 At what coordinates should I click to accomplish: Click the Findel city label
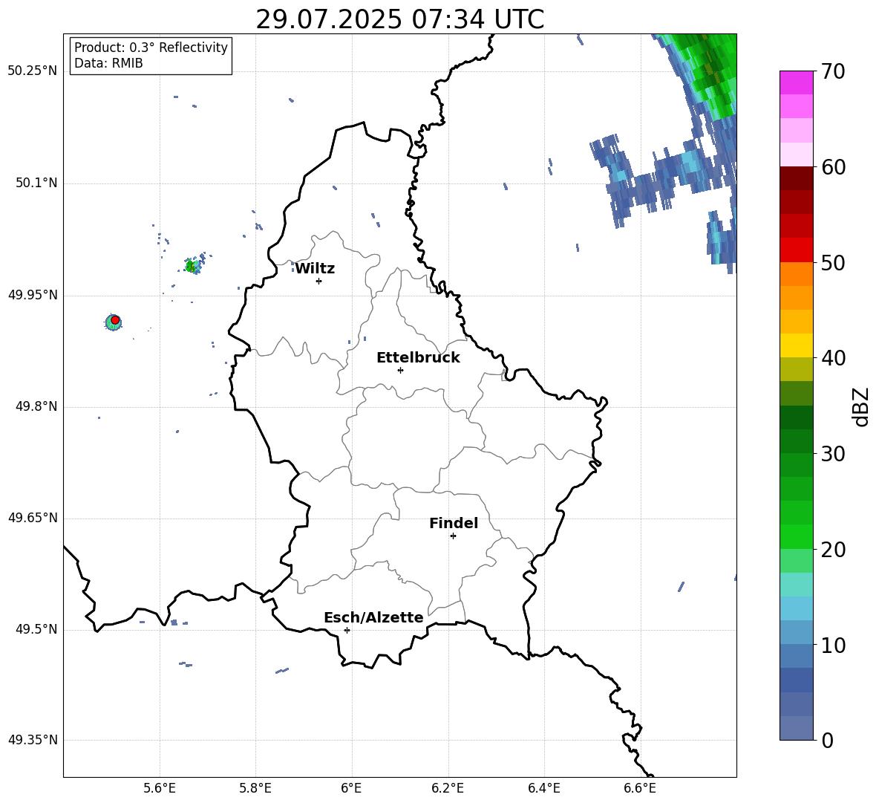click(454, 523)
